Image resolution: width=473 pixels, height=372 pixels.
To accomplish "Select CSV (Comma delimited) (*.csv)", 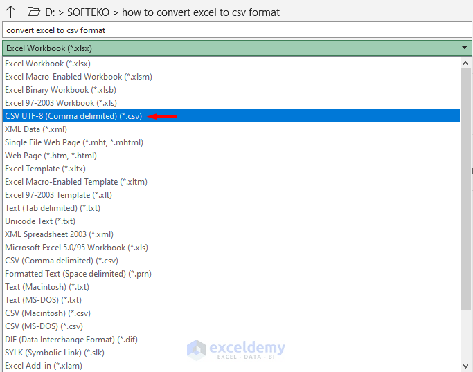I will [231, 261].
